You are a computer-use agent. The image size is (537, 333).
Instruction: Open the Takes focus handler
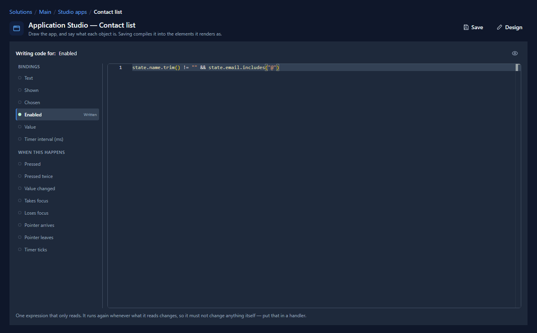57,201
